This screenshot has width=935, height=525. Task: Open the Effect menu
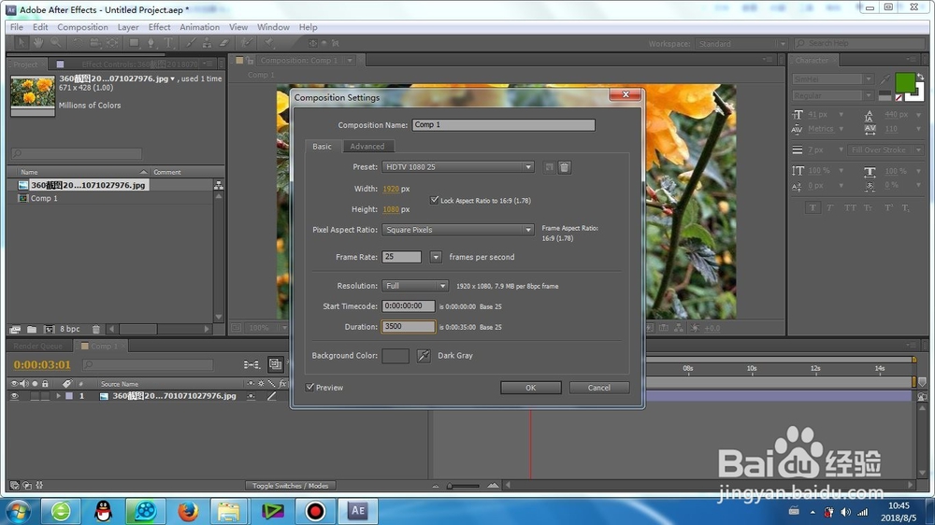point(159,27)
